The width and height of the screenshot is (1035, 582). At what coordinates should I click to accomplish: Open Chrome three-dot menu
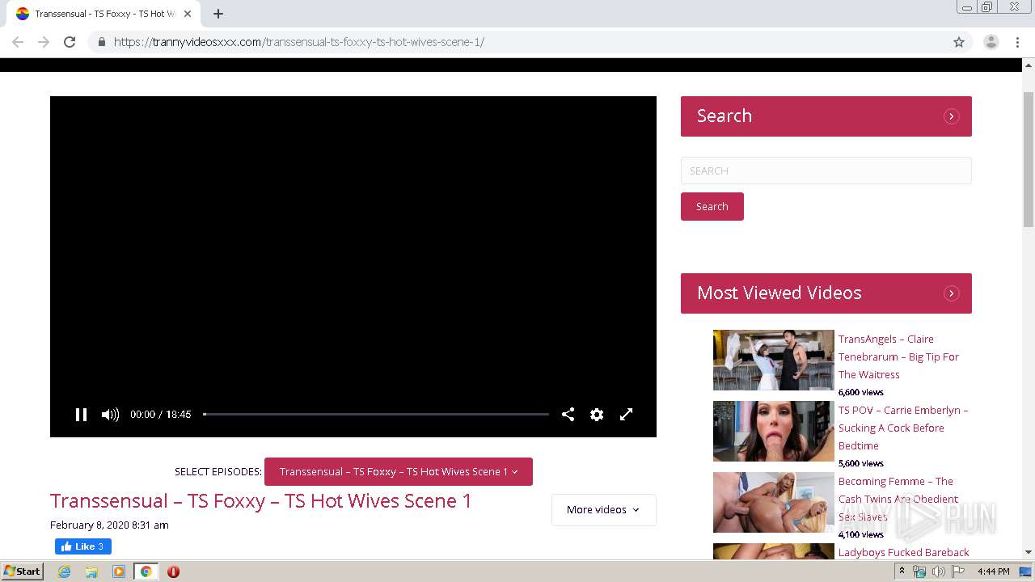point(1018,42)
